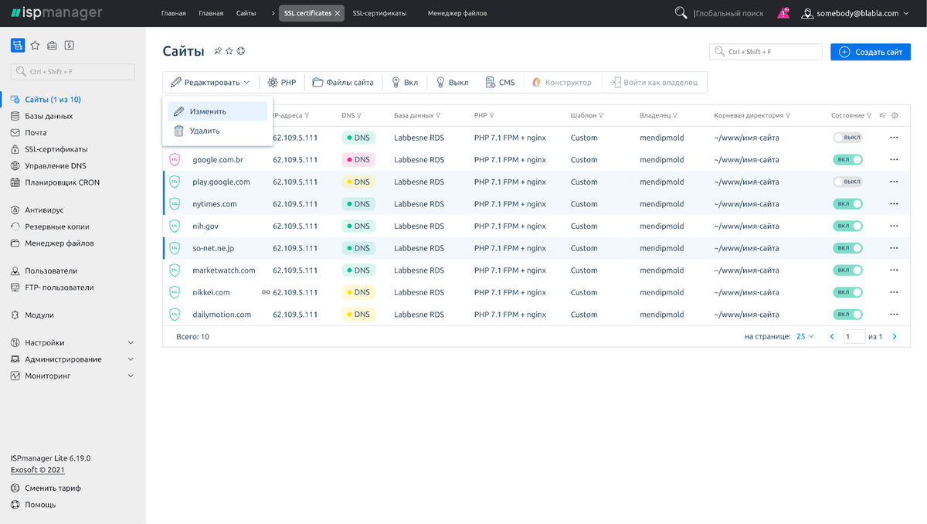Open the three-dot menu for nikkei.com row
The image size is (927, 524).
(x=895, y=293)
